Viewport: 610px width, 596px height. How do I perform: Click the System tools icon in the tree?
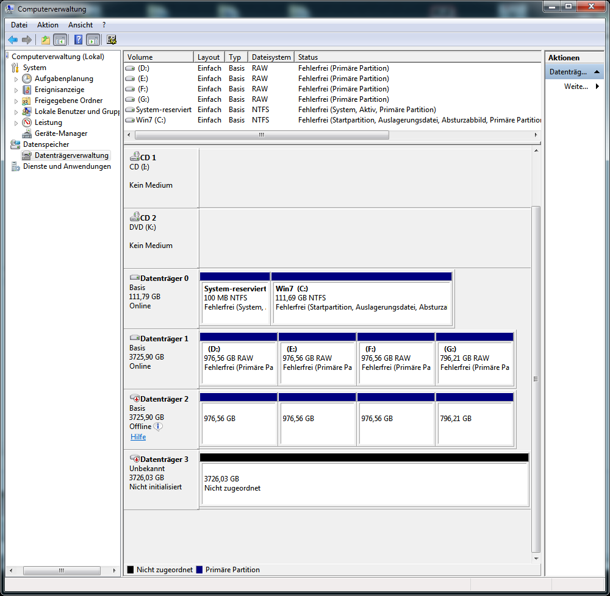(x=15, y=68)
